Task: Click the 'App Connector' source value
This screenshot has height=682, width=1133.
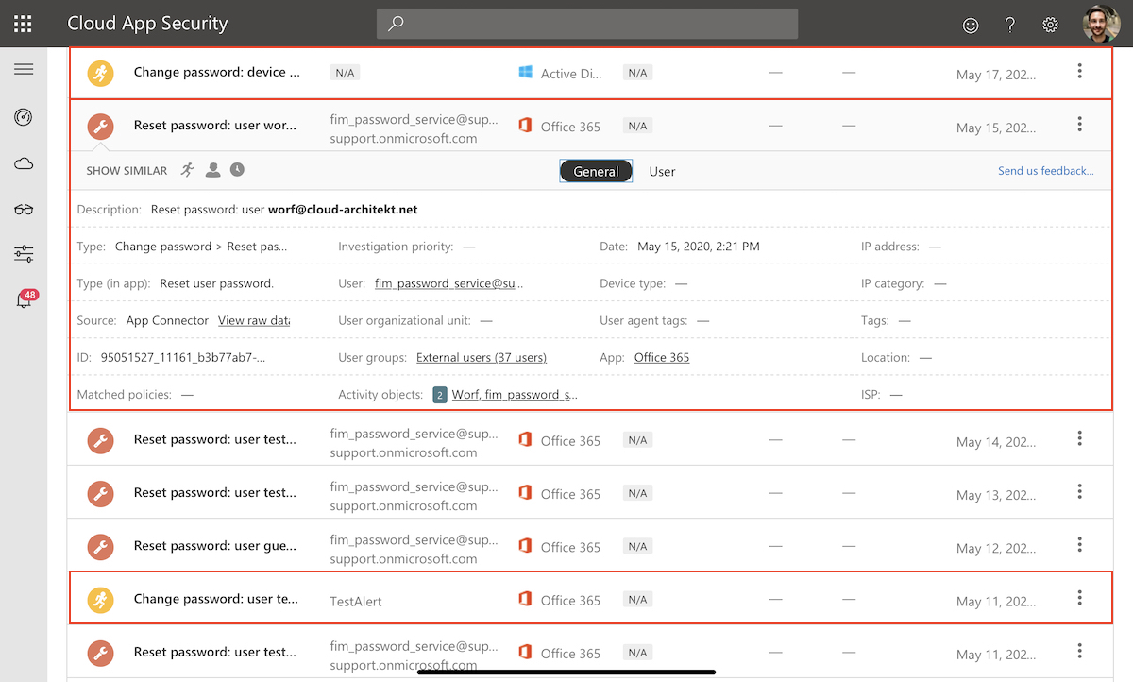Action: click(167, 320)
